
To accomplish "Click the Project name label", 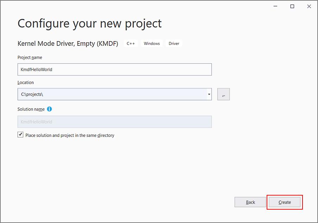I will (x=30, y=57).
